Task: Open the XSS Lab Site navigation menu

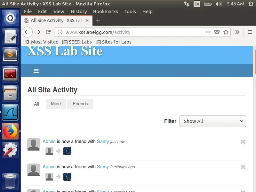Action: coord(36,71)
